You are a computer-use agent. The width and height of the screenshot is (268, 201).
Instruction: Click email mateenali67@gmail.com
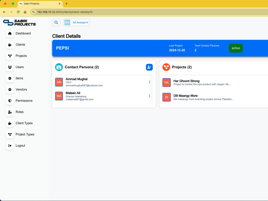pos(80,99)
